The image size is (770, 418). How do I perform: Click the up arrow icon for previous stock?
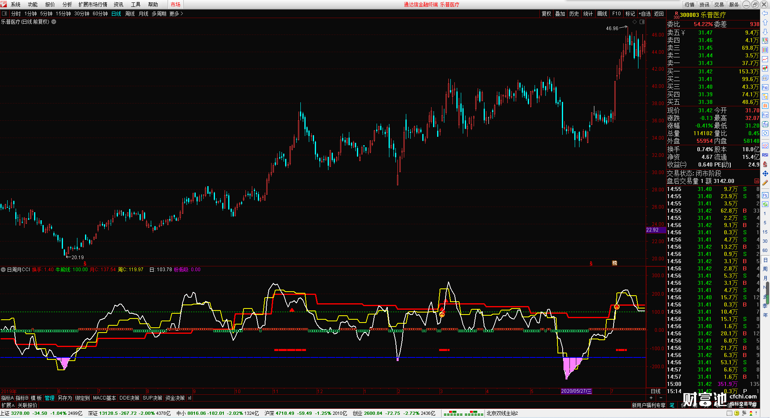point(765,22)
